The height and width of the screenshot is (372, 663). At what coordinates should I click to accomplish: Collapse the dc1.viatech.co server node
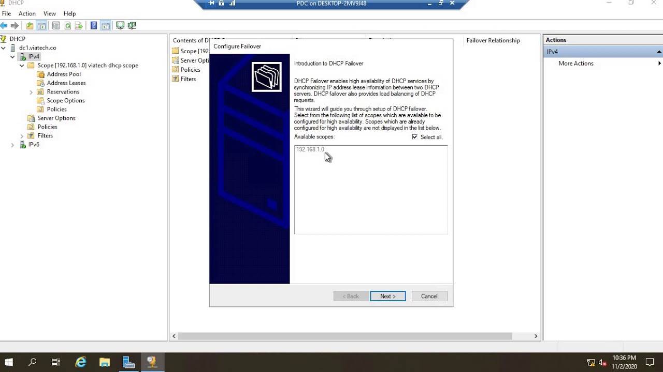[x=4, y=48]
